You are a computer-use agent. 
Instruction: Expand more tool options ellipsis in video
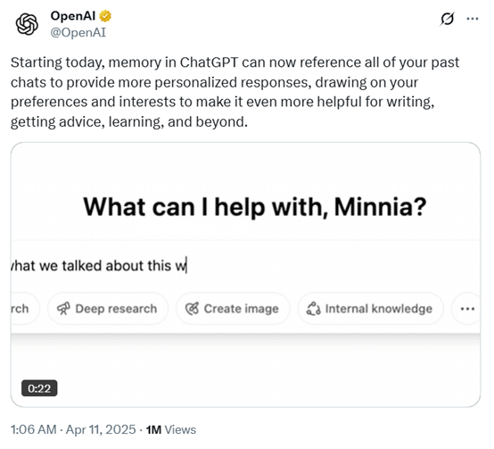(466, 308)
